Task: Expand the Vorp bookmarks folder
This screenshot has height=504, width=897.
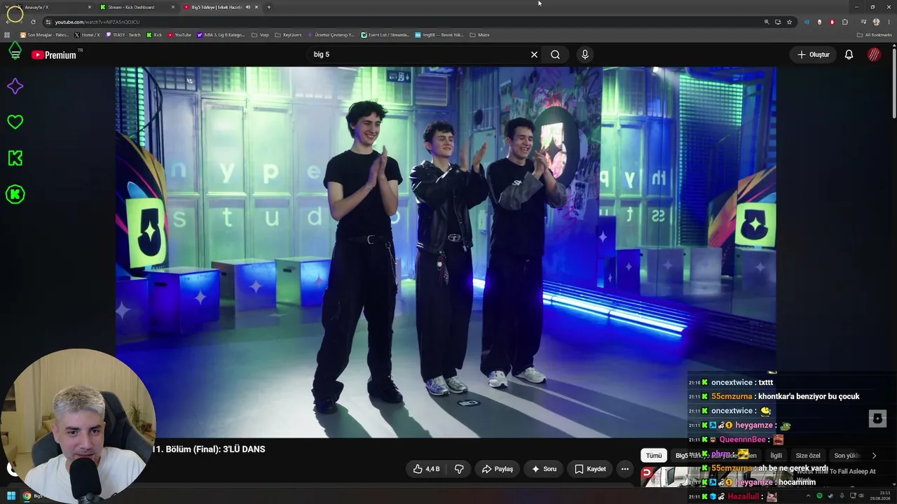Action: (260, 35)
